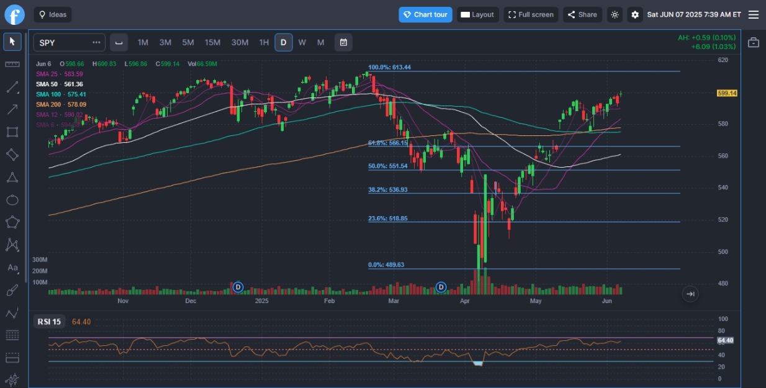Click the 61.8%: 566.15 Fibonacci label
Viewport: 766px width, 388px height.
[x=388, y=143]
